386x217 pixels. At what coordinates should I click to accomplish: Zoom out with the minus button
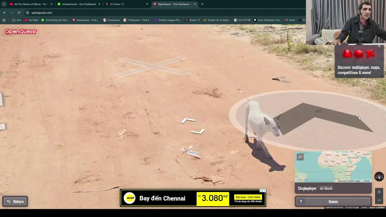(x=379, y=200)
